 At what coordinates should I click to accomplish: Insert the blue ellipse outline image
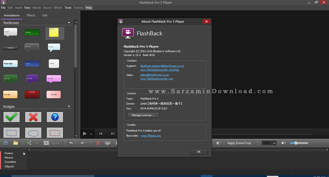(x=33, y=132)
